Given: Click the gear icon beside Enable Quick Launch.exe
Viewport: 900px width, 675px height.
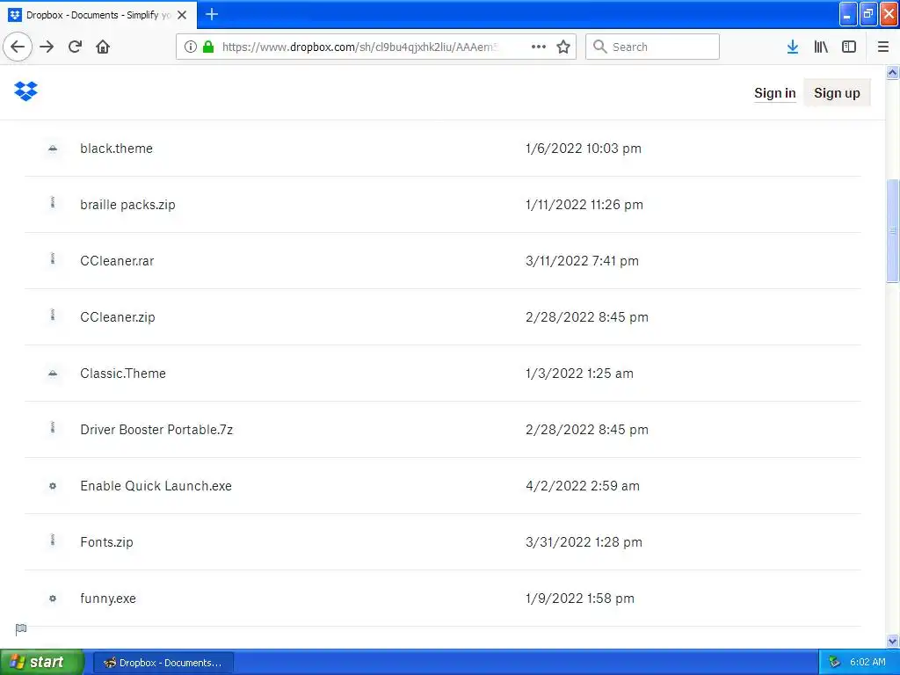Looking at the screenshot, I should [53, 486].
